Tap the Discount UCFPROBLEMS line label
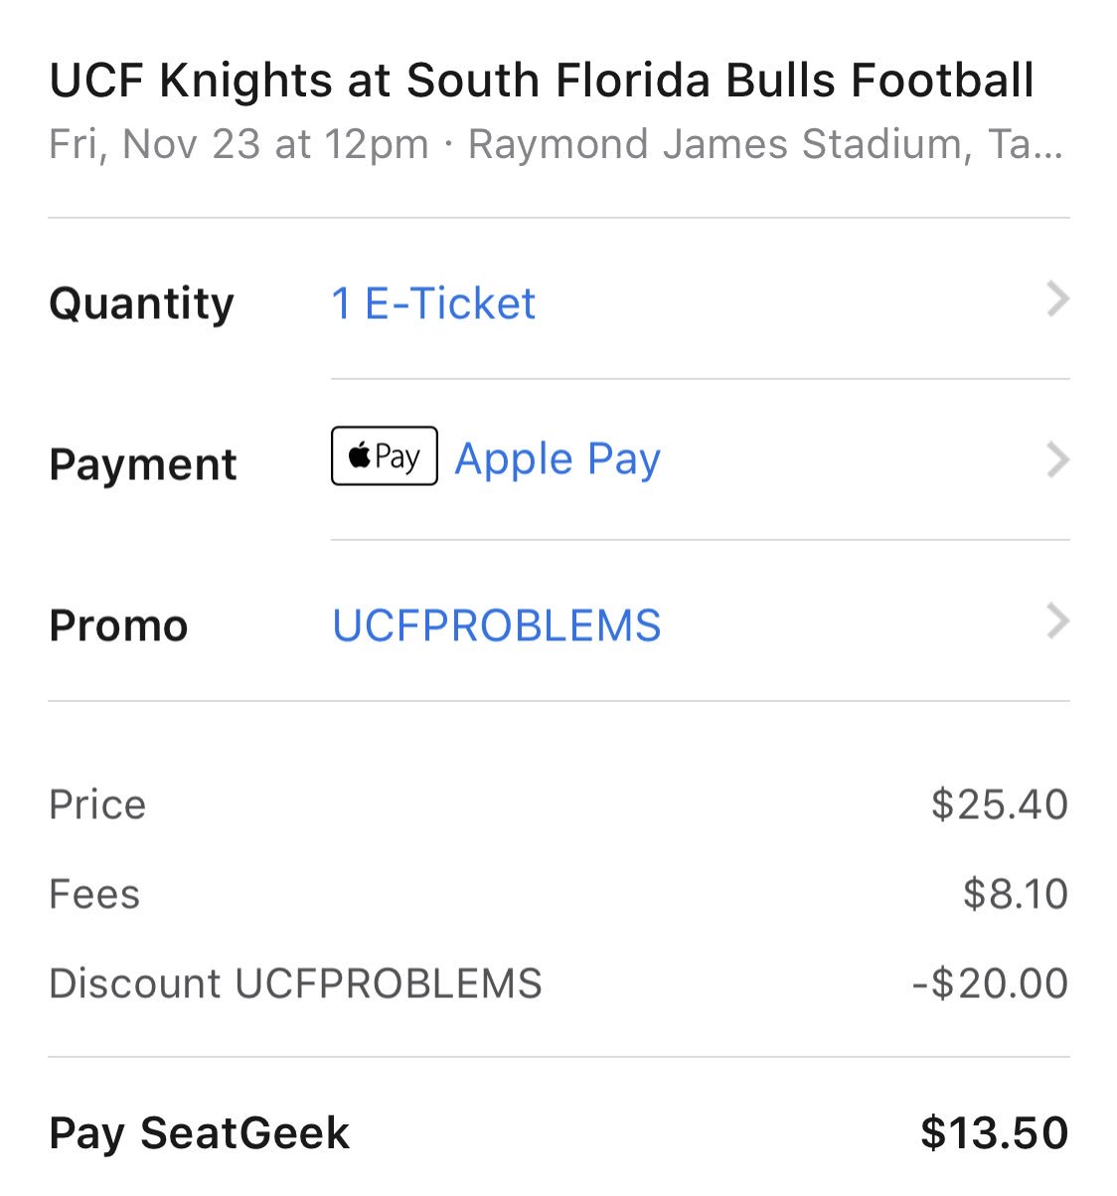 (x=295, y=983)
